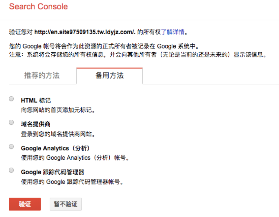Pick the Google 跟踪代码管理器 radio button
The width and height of the screenshot is (279, 217).
pos(12,170)
